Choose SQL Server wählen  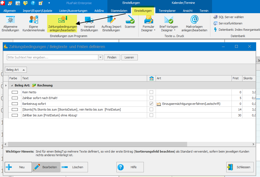tap(228, 17)
